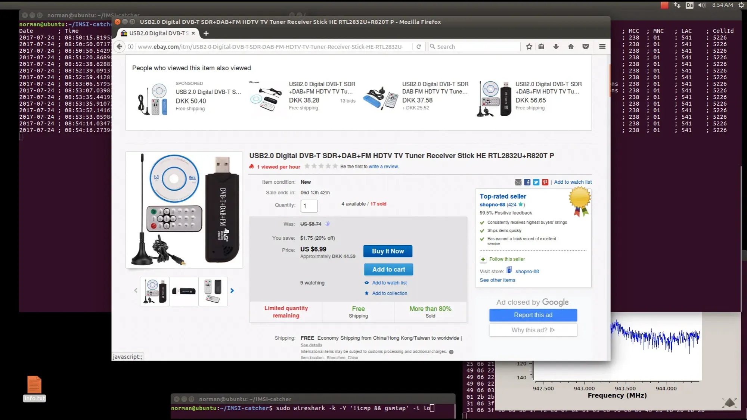The width and height of the screenshot is (747, 420).
Task: Open the DKK 38.28 tuner listing
Action: tap(322, 88)
